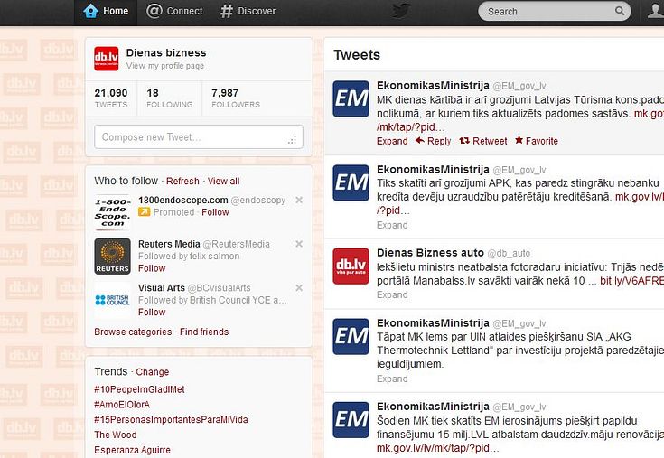Go to the Discover tab

click(x=248, y=11)
